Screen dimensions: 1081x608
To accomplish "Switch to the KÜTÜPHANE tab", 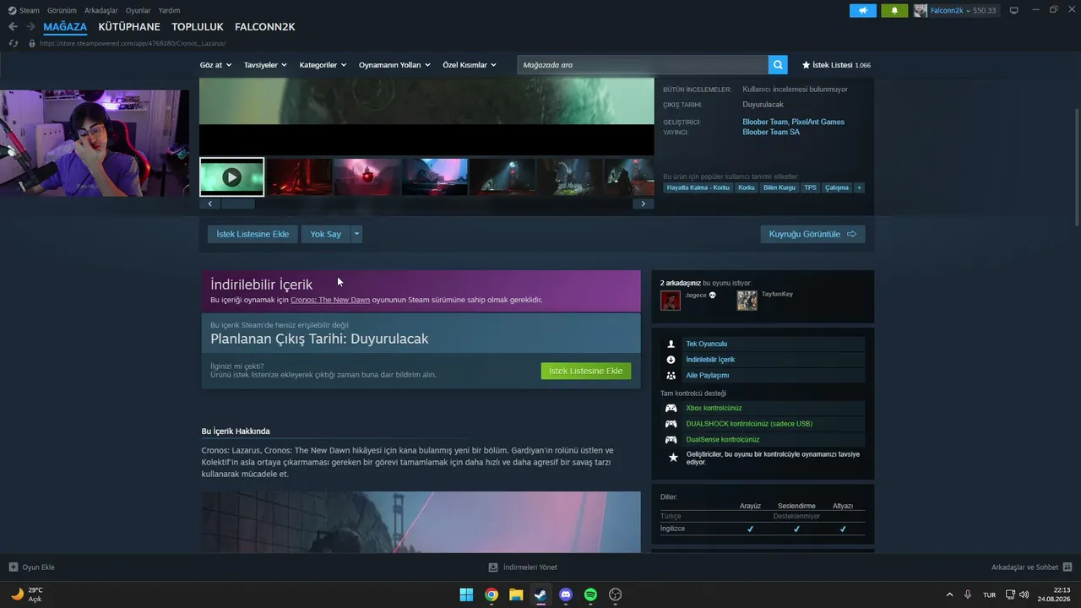I will tap(129, 27).
